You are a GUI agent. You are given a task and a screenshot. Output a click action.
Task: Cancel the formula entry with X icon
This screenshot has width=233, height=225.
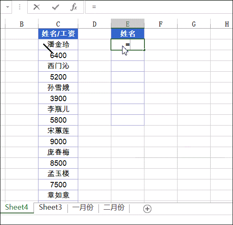click(36, 7)
